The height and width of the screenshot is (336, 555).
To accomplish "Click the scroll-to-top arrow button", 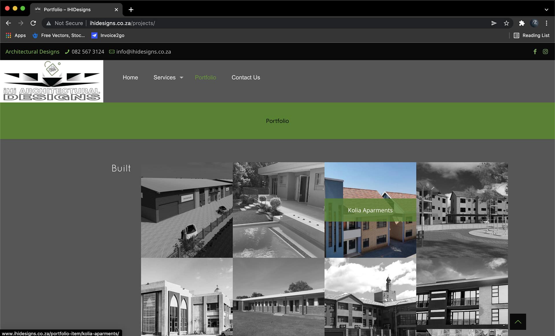I will (518, 322).
